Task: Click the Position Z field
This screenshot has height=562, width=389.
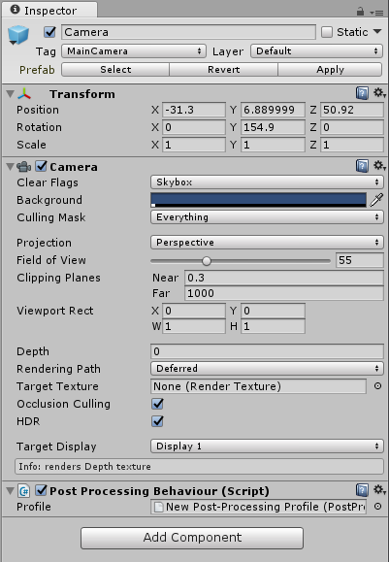Action: pyautogui.click(x=352, y=110)
